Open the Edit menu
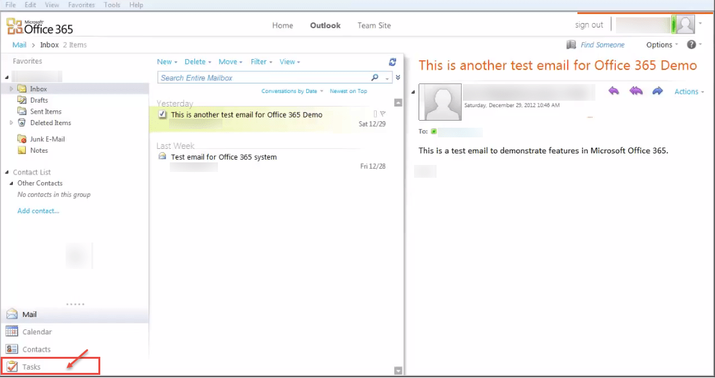The image size is (715, 378). [x=31, y=4]
